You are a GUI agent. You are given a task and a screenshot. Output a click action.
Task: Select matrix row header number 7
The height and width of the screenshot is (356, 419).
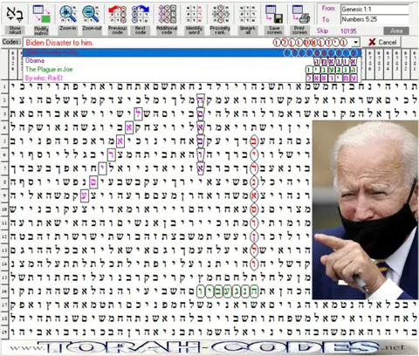pos(4,168)
